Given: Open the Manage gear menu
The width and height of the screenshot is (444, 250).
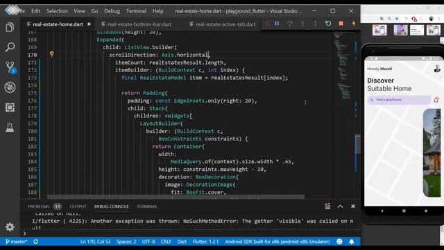Looking at the screenshot, I should pyautogui.click(x=10, y=227).
